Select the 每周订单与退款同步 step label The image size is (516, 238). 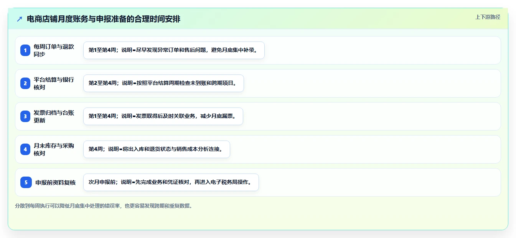click(x=54, y=50)
